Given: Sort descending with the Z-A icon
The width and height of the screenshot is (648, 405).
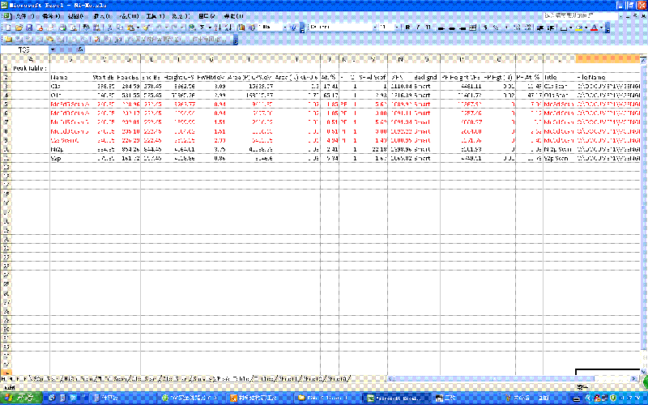Looking at the screenshot, I should click(228, 28).
